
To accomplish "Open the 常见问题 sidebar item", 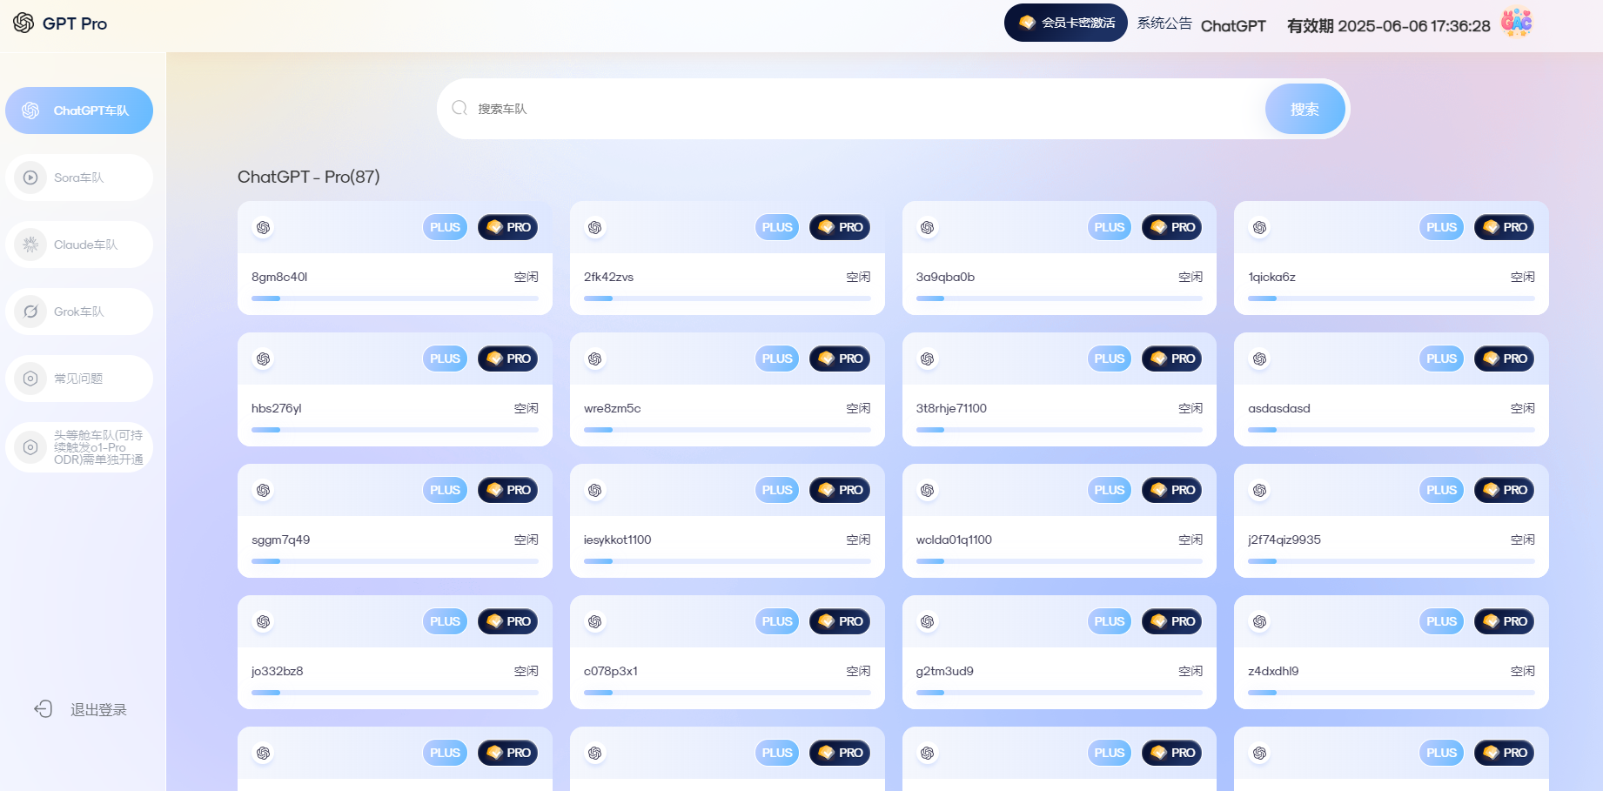I will (79, 379).
